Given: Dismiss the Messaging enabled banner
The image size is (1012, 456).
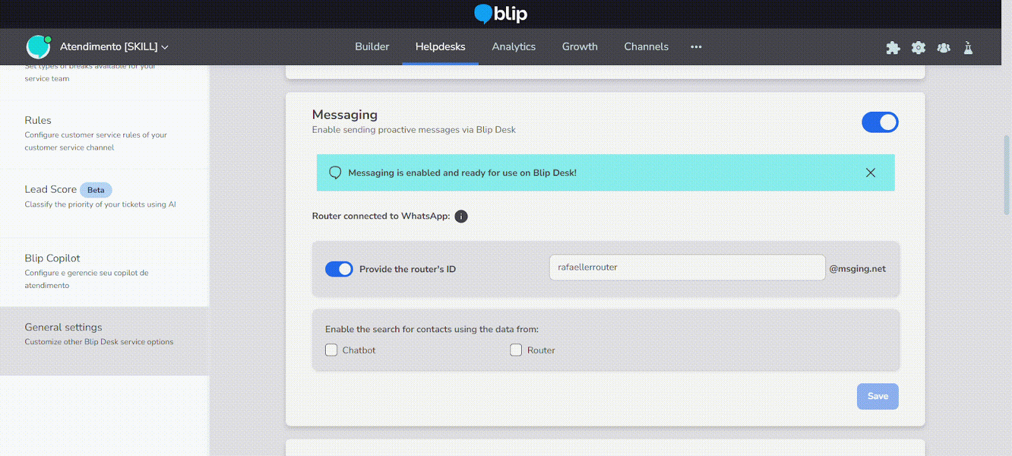Looking at the screenshot, I should pyautogui.click(x=870, y=172).
